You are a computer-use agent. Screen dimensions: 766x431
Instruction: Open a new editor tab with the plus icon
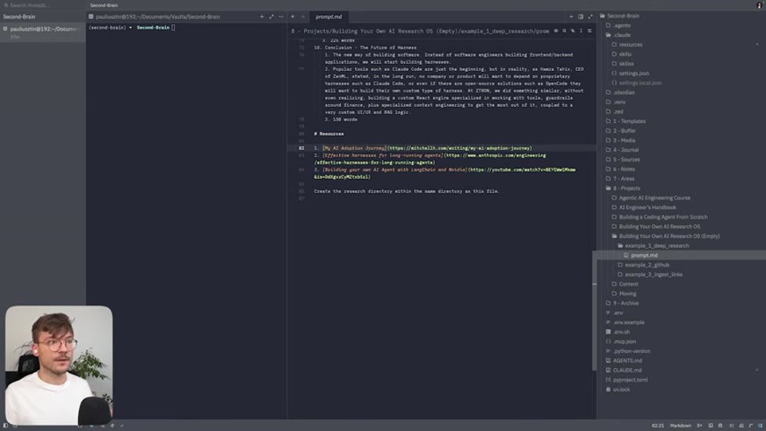pos(571,17)
